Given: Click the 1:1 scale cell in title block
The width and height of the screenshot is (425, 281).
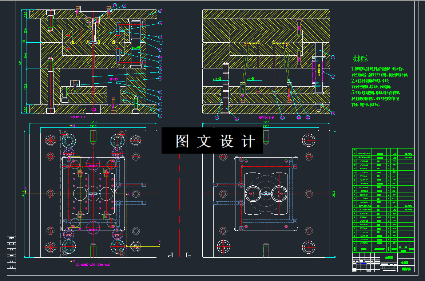Looking at the screenshot, I should click(395, 267).
